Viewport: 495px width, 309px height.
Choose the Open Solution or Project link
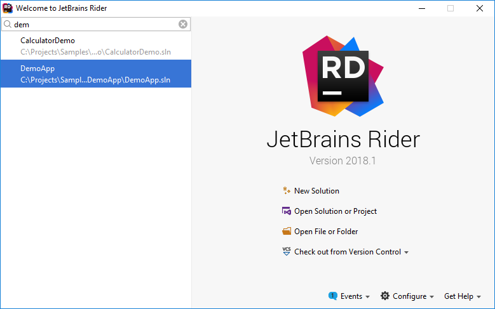[336, 211]
